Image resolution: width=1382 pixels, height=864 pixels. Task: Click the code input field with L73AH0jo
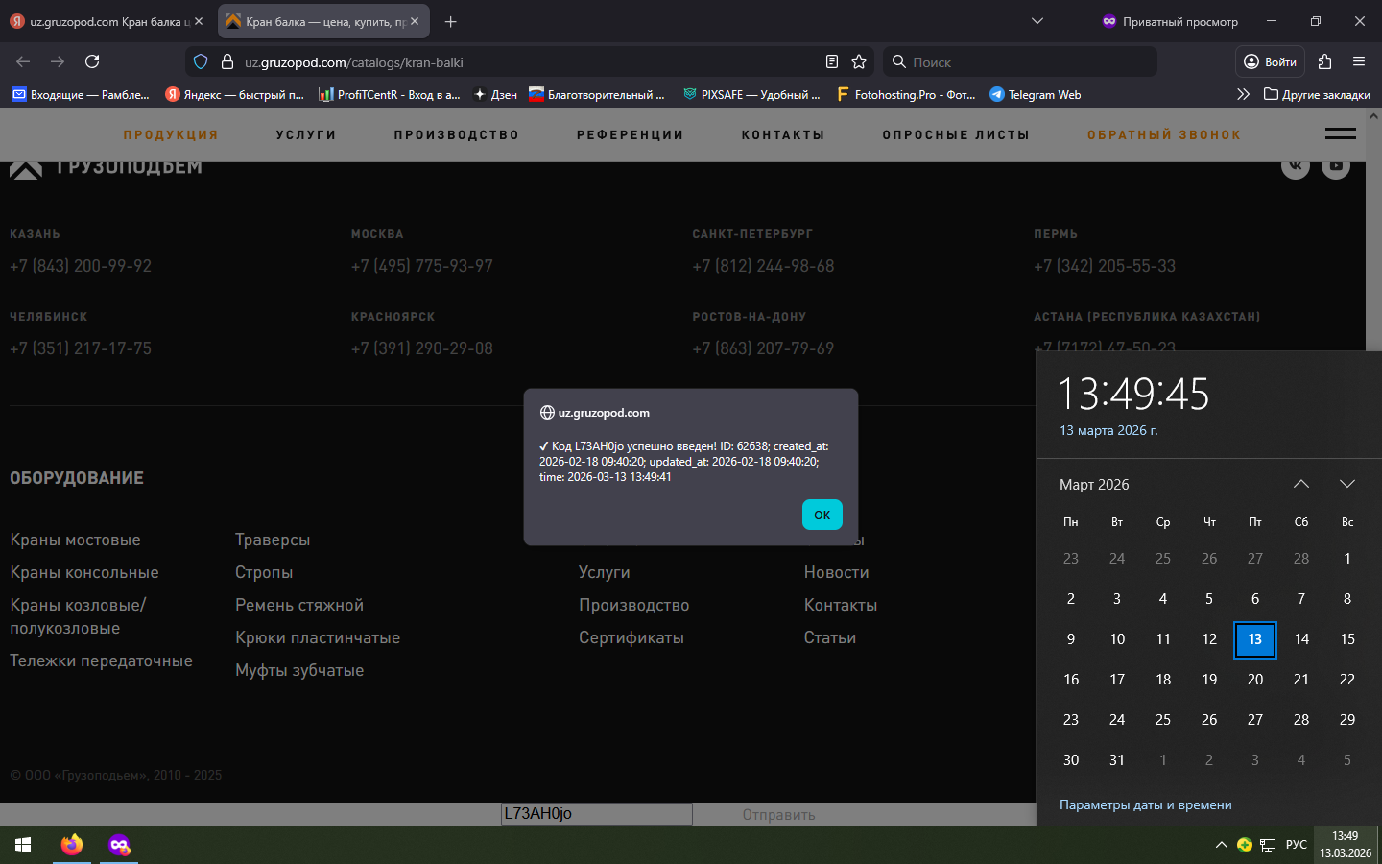596,814
